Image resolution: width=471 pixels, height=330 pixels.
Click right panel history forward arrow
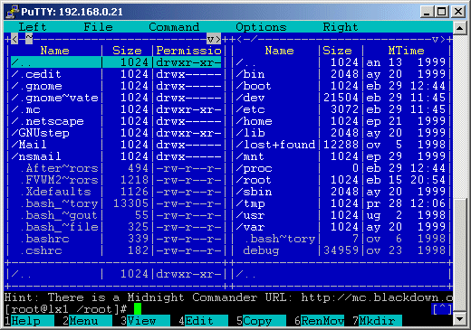pos(442,39)
